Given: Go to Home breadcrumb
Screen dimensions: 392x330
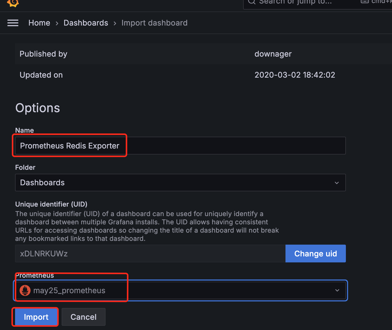Looking at the screenshot, I should click(x=39, y=23).
